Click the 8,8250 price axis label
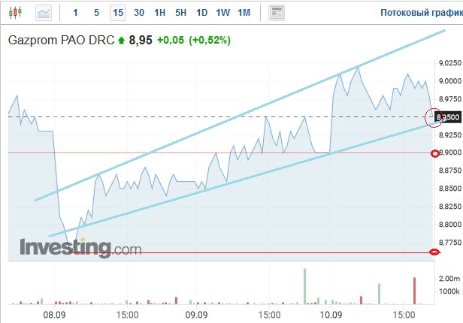Viewport: 463px width, 323px height. [450, 206]
